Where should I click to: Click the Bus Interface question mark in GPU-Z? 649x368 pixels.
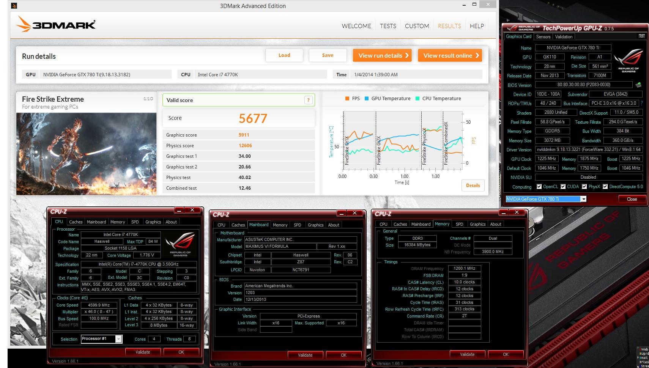pyautogui.click(x=641, y=103)
